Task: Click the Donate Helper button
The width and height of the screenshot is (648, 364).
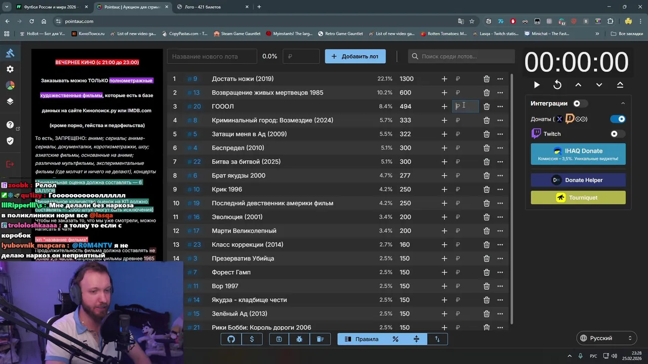Action: coord(578,180)
